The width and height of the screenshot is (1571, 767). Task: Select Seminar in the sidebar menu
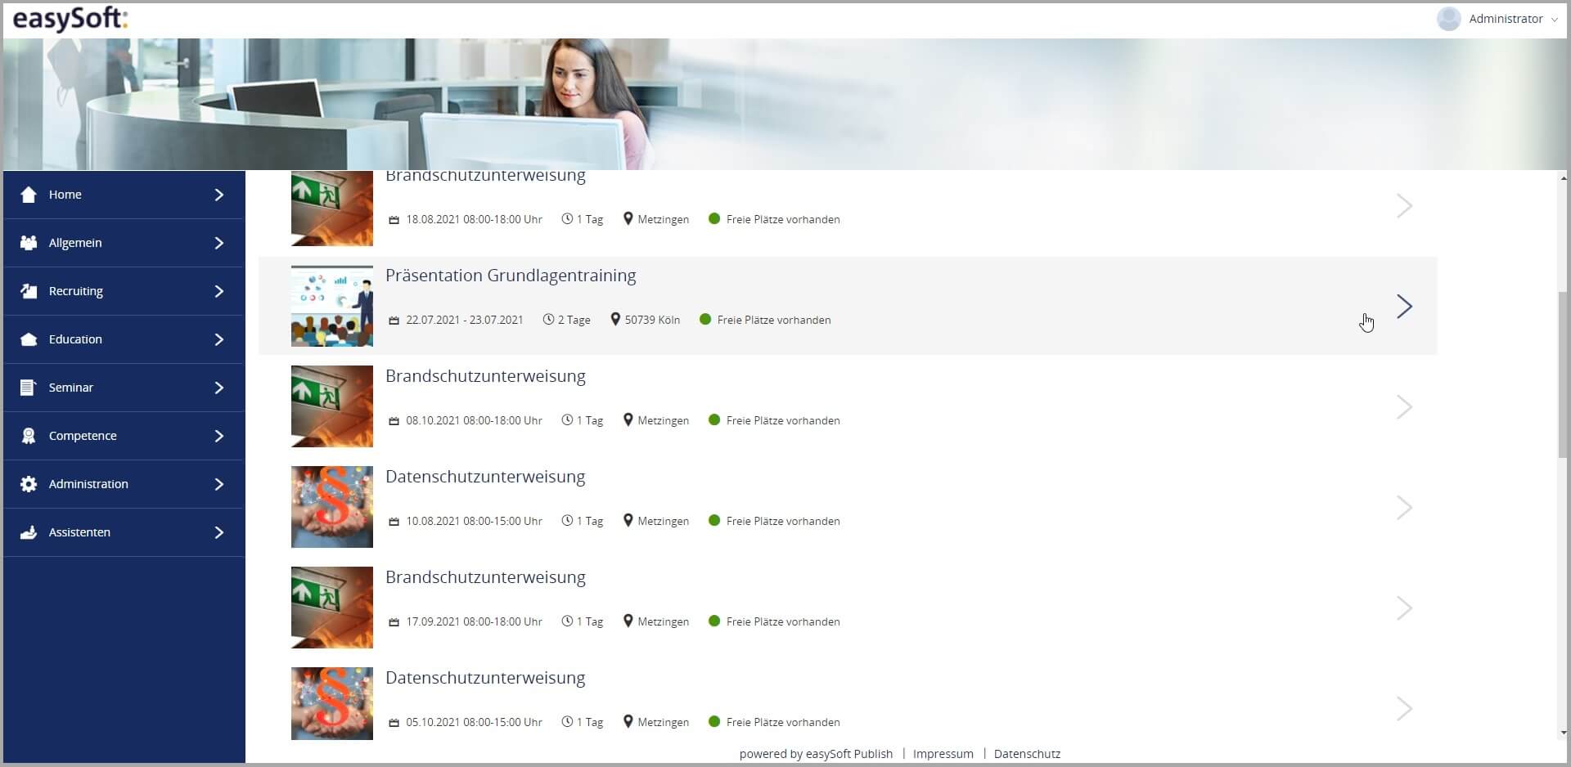(124, 388)
